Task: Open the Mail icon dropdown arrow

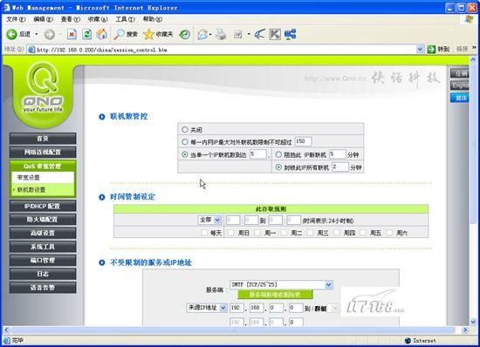Action: [210, 35]
